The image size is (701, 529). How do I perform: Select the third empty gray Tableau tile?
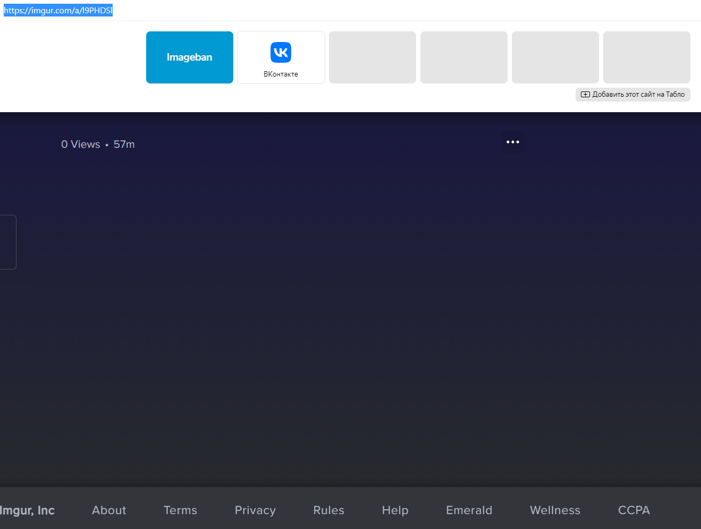555,57
